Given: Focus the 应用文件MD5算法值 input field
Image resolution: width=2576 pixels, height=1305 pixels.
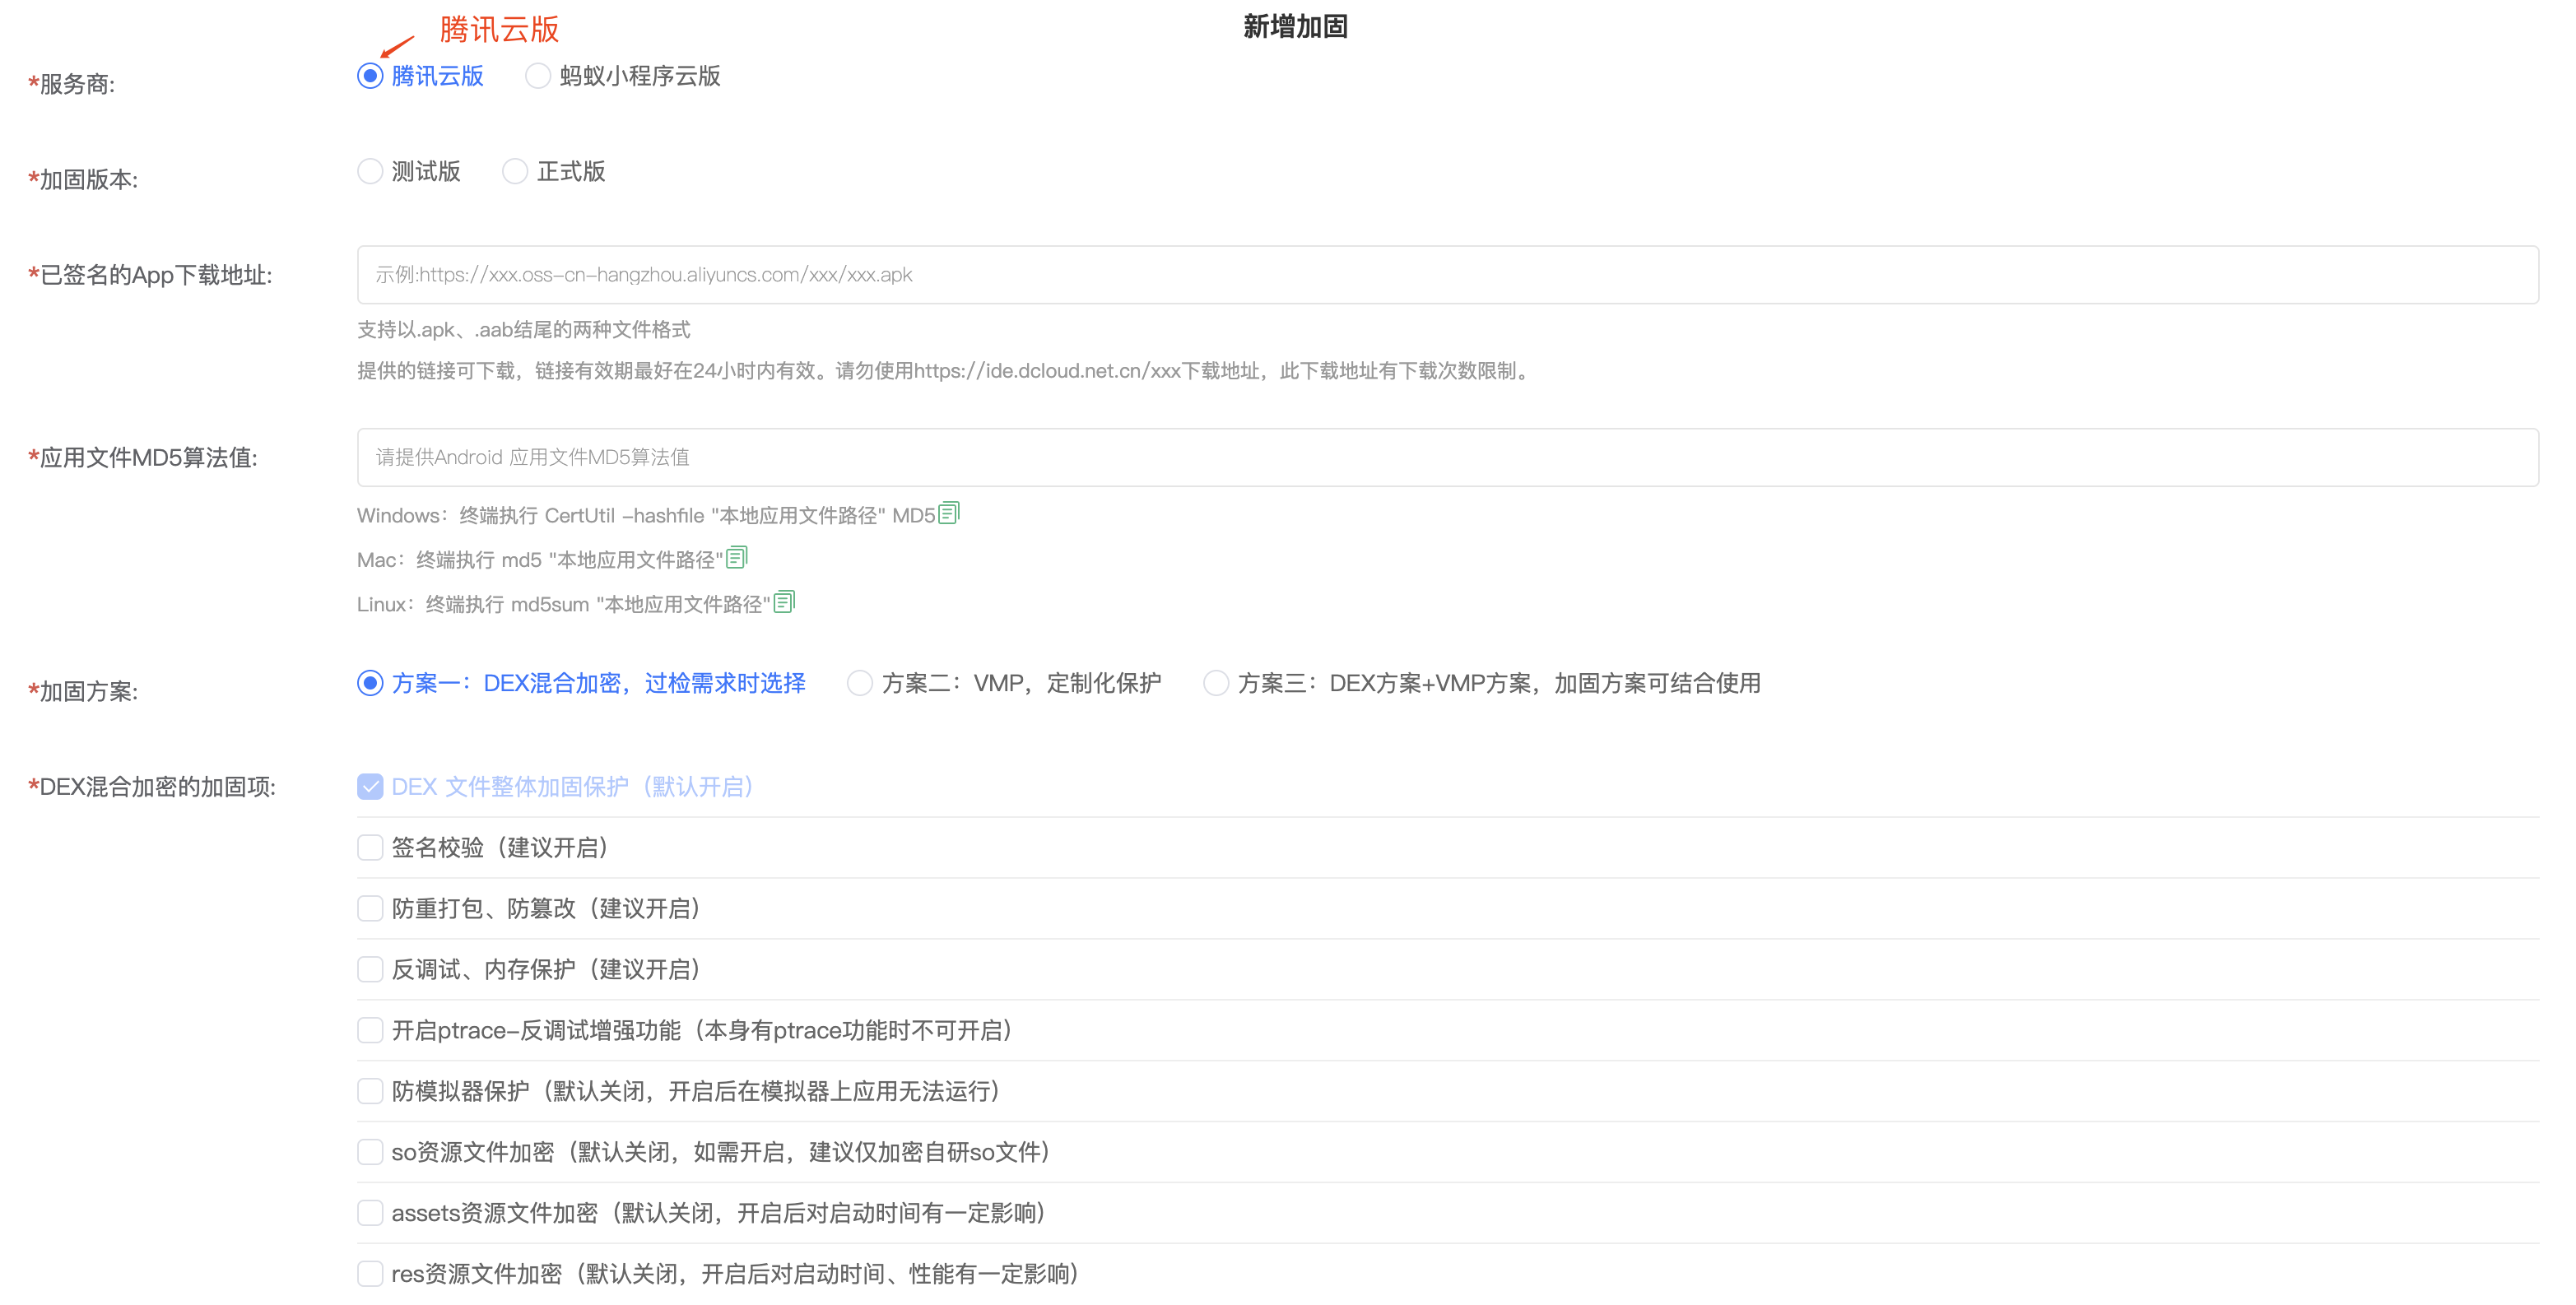Looking at the screenshot, I should tap(1447, 458).
